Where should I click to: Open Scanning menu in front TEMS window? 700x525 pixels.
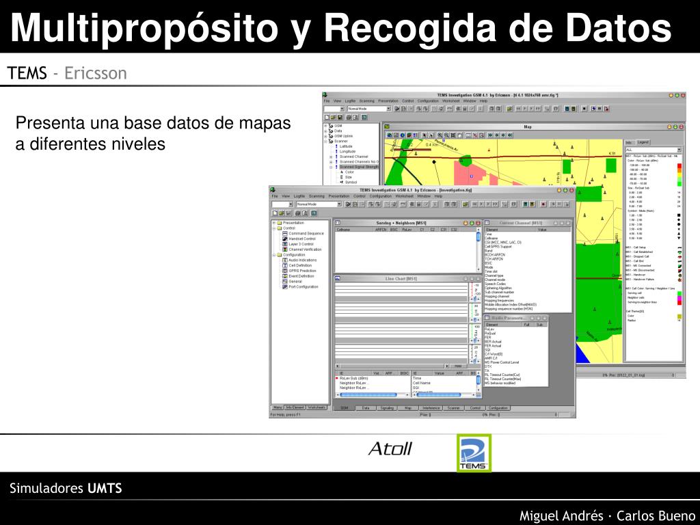tap(317, 196)
